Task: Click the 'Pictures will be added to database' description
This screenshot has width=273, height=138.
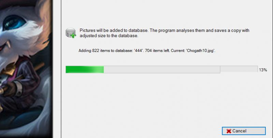Action: click(x=114, y=30)
